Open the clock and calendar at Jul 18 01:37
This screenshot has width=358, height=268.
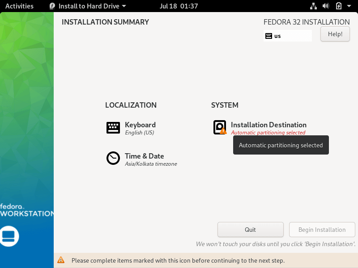pyautogui.click(x=179, y=6)
